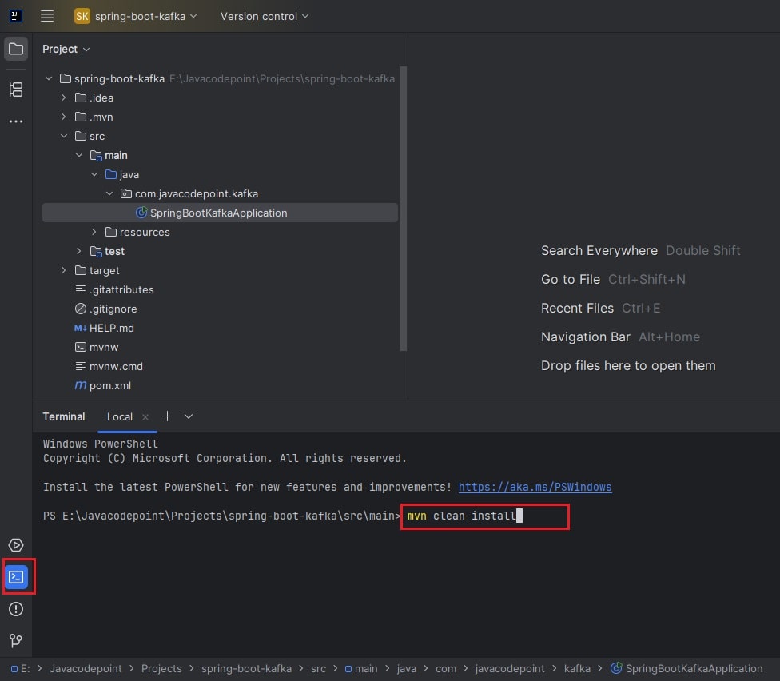Viewport: 780px width, 681px height.
Task: Expand the .idea folder
Action: click(64, 98)
